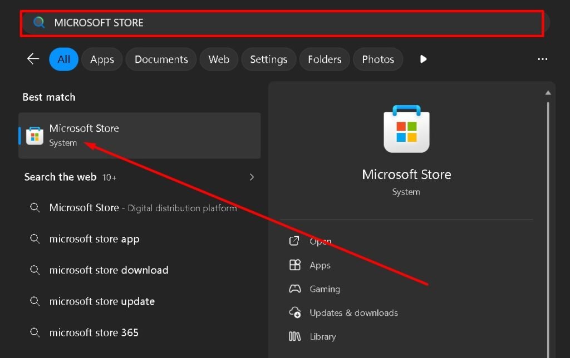570x358 pixels.
Task: Open the three-dot more options menu
Action: click(542, 59)
